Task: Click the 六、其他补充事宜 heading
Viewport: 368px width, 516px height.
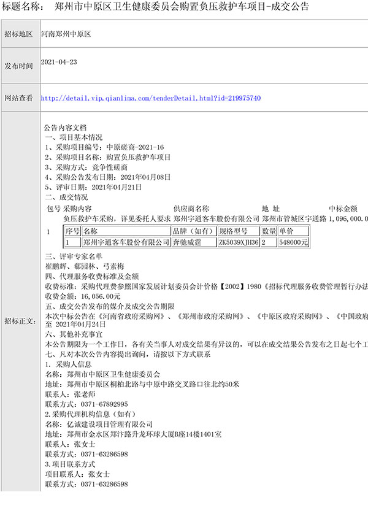Action: [74, 334]
